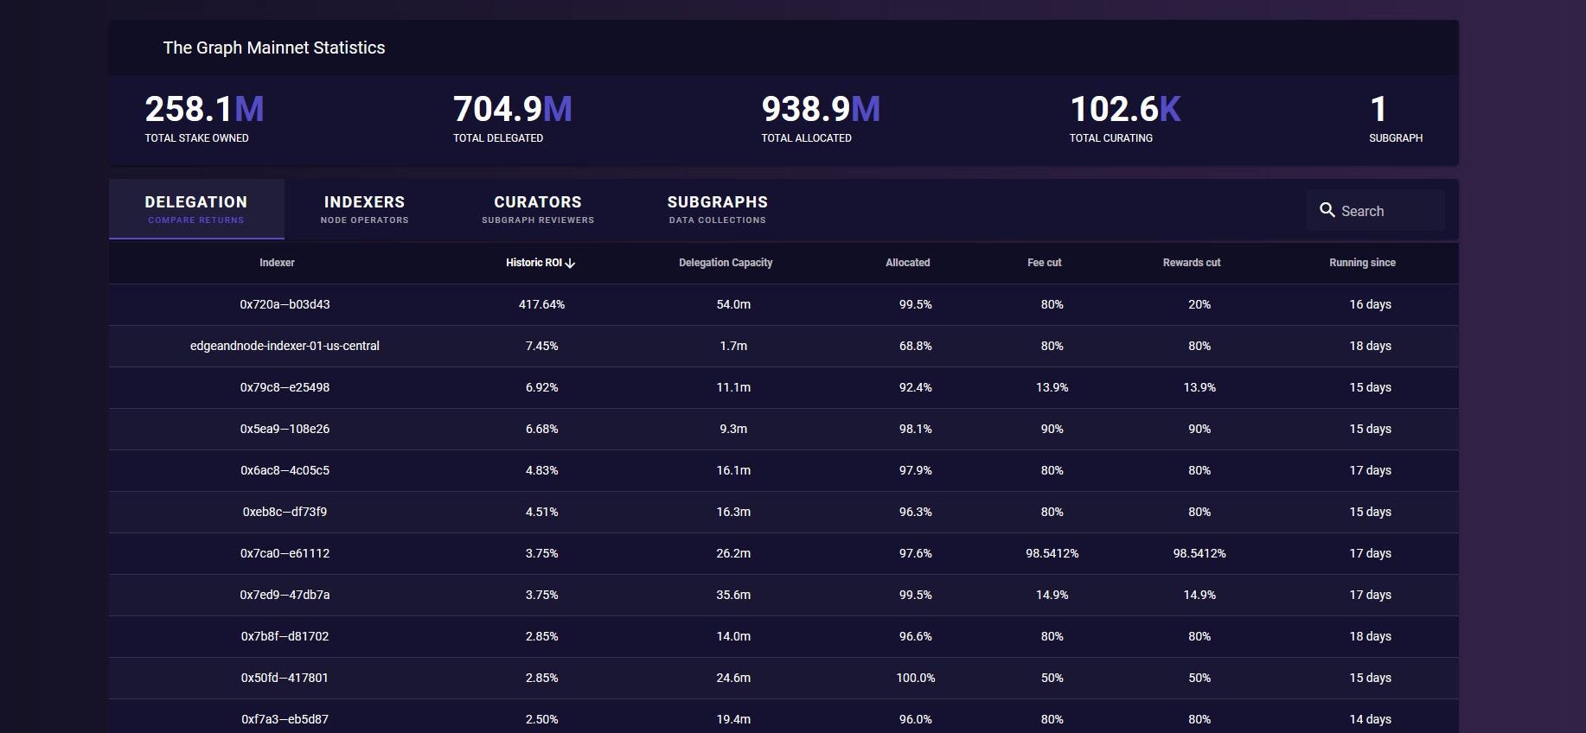Click the 4.51% Historic ROI value
Image resolution: width=1586 pixels, height=733 pixels.
[x=541, y=512]
